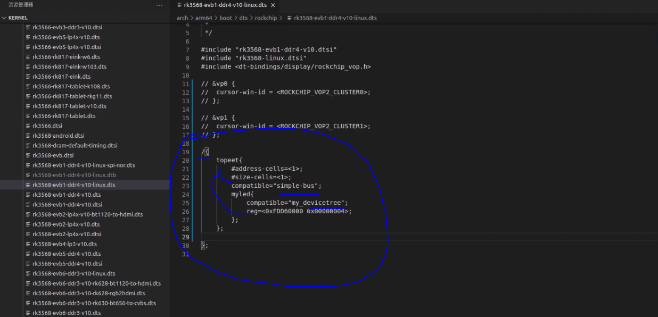The image size is (658, 317).
Task: Click the '#size-cells=<1>;' code line
Action: [x=261, y=177]
